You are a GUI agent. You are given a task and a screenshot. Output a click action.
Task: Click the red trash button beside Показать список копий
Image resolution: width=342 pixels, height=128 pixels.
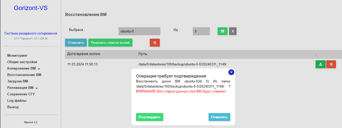pyautogui.click(x=154, y=43)
